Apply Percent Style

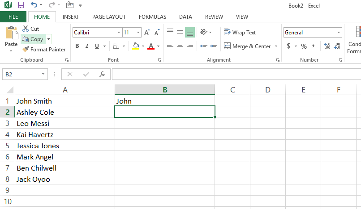(x=304, y=46)
